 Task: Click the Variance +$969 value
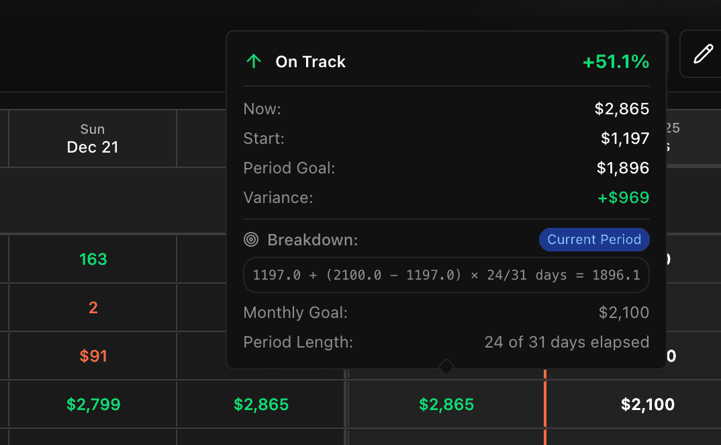coord(623,197)
